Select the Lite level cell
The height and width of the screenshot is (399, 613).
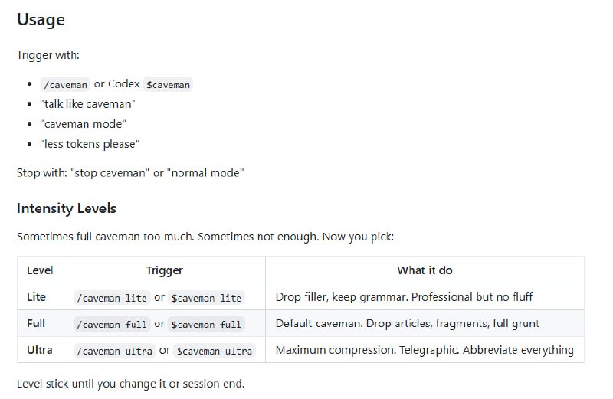tap(36, 297)
